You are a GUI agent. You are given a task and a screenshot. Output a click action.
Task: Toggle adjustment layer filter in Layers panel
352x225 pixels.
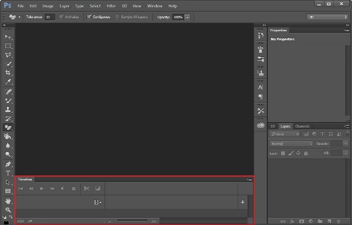pos(314,134)
